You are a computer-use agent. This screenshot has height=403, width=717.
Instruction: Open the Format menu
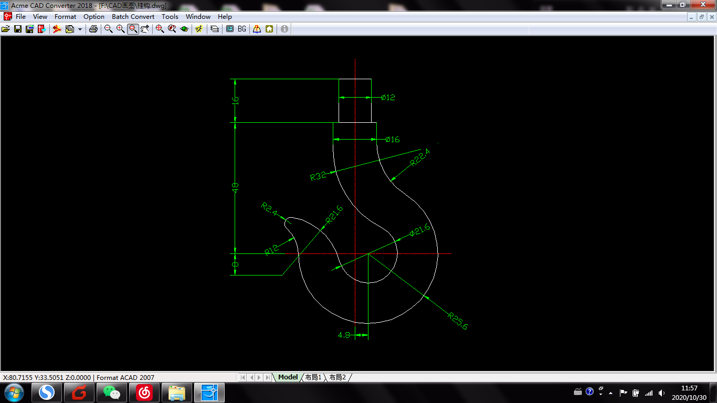[65, 16]
